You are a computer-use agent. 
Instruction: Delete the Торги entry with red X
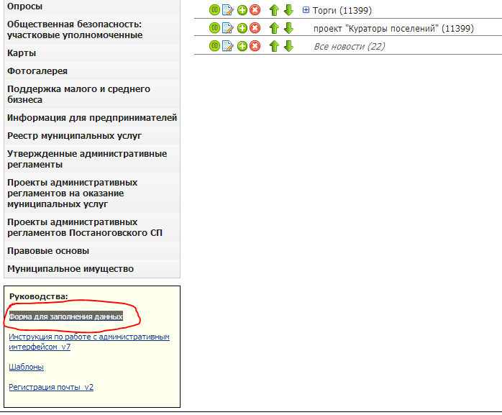[x=255, y=10]
